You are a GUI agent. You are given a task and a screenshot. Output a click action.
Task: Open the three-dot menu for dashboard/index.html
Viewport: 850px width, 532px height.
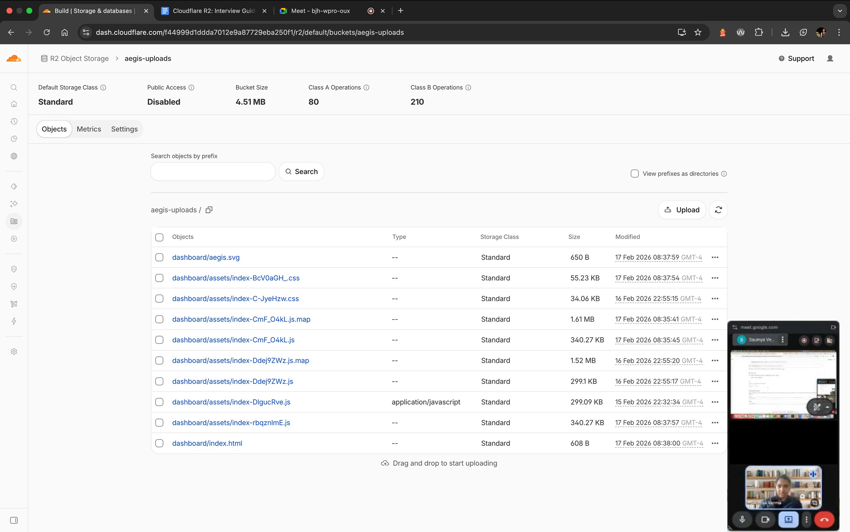[714, 443]
